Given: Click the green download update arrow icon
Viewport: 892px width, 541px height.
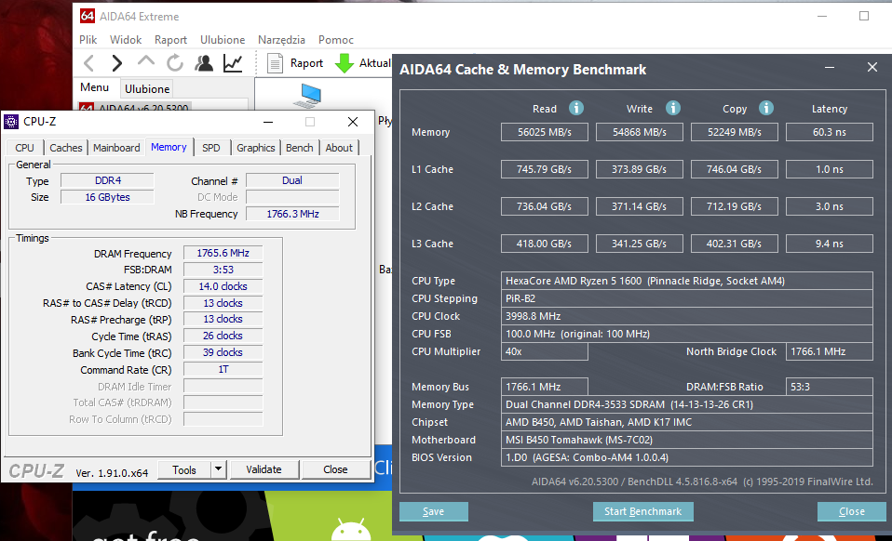Looking at the screenshot, I should point(345,63).
